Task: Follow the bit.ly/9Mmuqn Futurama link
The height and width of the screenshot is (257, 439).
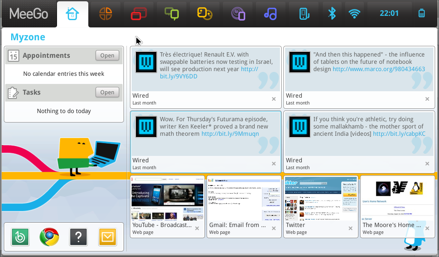Action: point(230,134)
